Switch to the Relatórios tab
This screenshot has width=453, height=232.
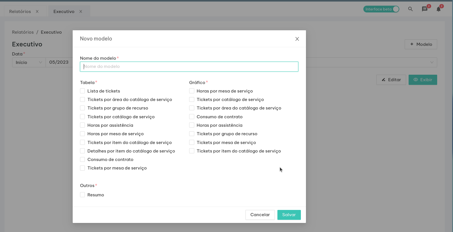point(20,12)
